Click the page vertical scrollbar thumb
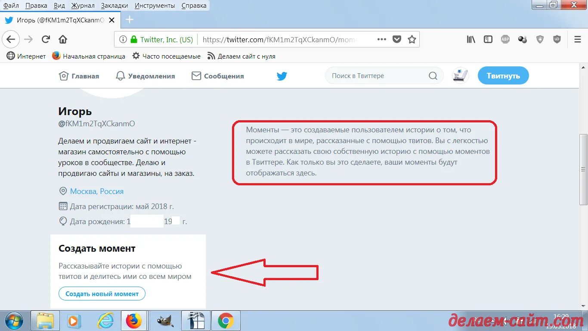The height and width of the screenshot is (331, 588). point(584,169)
